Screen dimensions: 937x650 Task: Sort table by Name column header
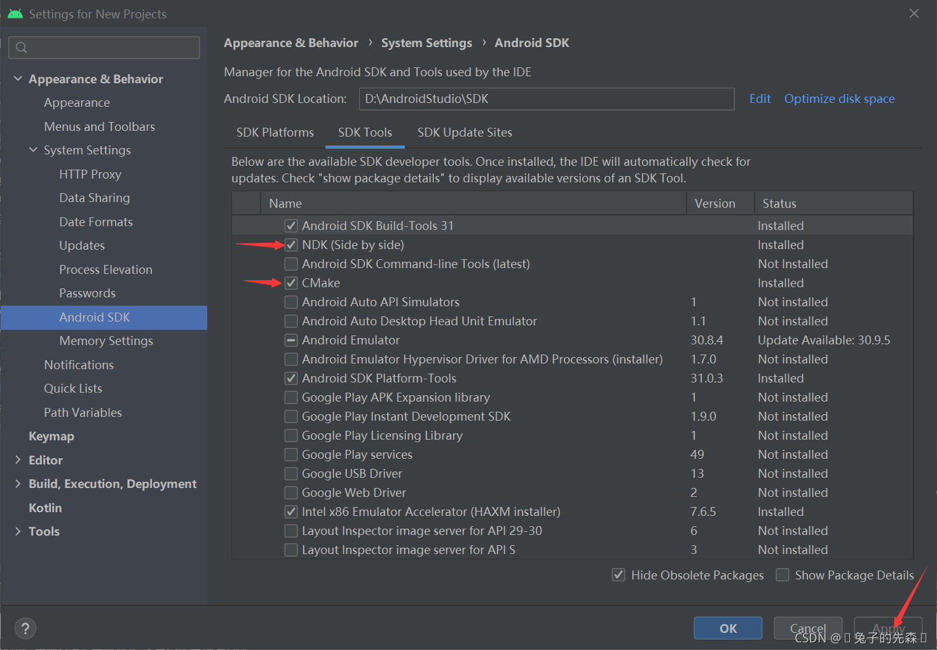pos(474,203)
